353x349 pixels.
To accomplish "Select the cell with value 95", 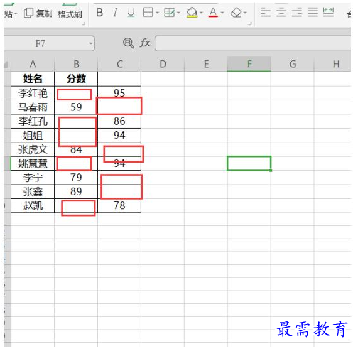I will (x=119, y=93).
